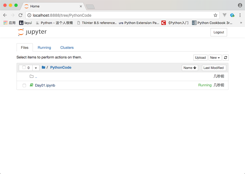This screenshot has width=245, height=174.
Task: Click the address bar URL field
Action: 121,15
